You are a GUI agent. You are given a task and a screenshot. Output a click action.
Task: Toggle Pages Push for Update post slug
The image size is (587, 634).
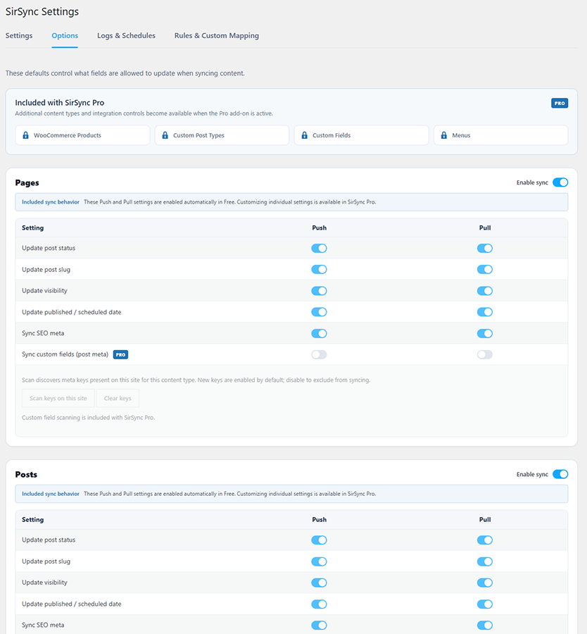(x=319, y=269)
